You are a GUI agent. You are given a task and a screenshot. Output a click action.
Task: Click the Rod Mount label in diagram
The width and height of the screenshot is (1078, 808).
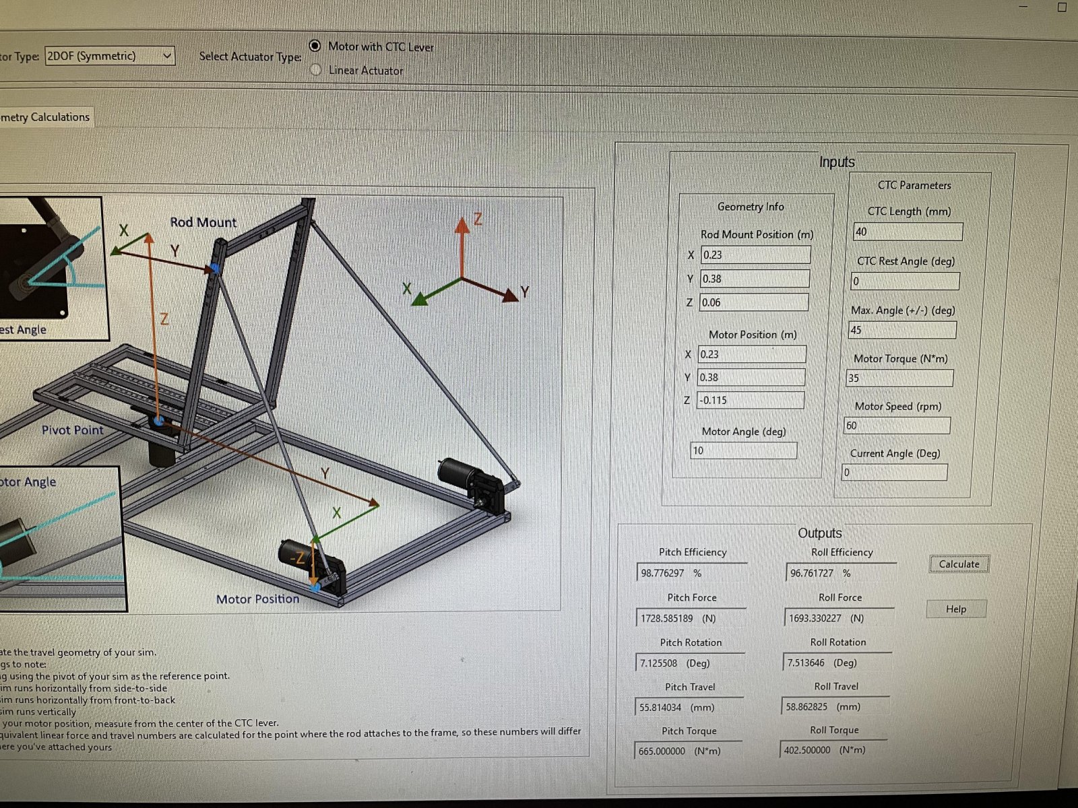pos(203,222)
